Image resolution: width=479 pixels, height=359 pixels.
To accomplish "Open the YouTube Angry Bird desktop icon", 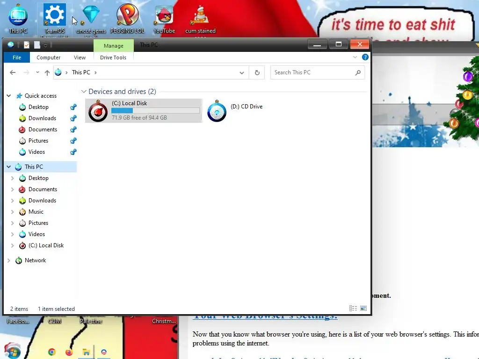I will coord(164,19).
